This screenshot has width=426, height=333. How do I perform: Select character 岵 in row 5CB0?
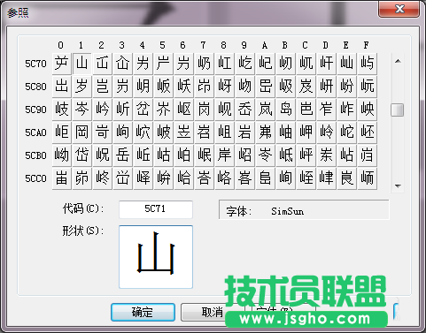click(163, 155)
